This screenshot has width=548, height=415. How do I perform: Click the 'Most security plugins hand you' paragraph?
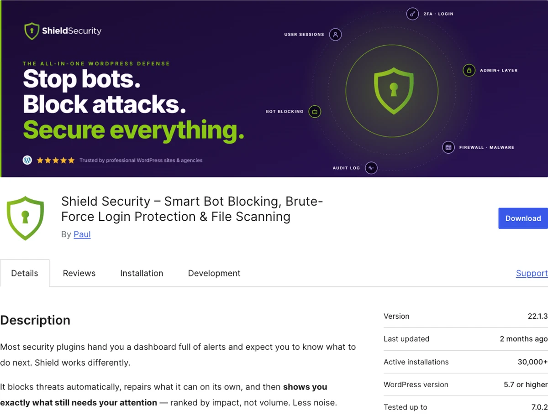(x=178, y=355)
